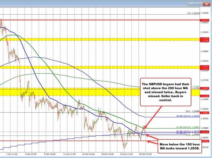
Task: Restore down the chart window
Action: click(199, 4)
